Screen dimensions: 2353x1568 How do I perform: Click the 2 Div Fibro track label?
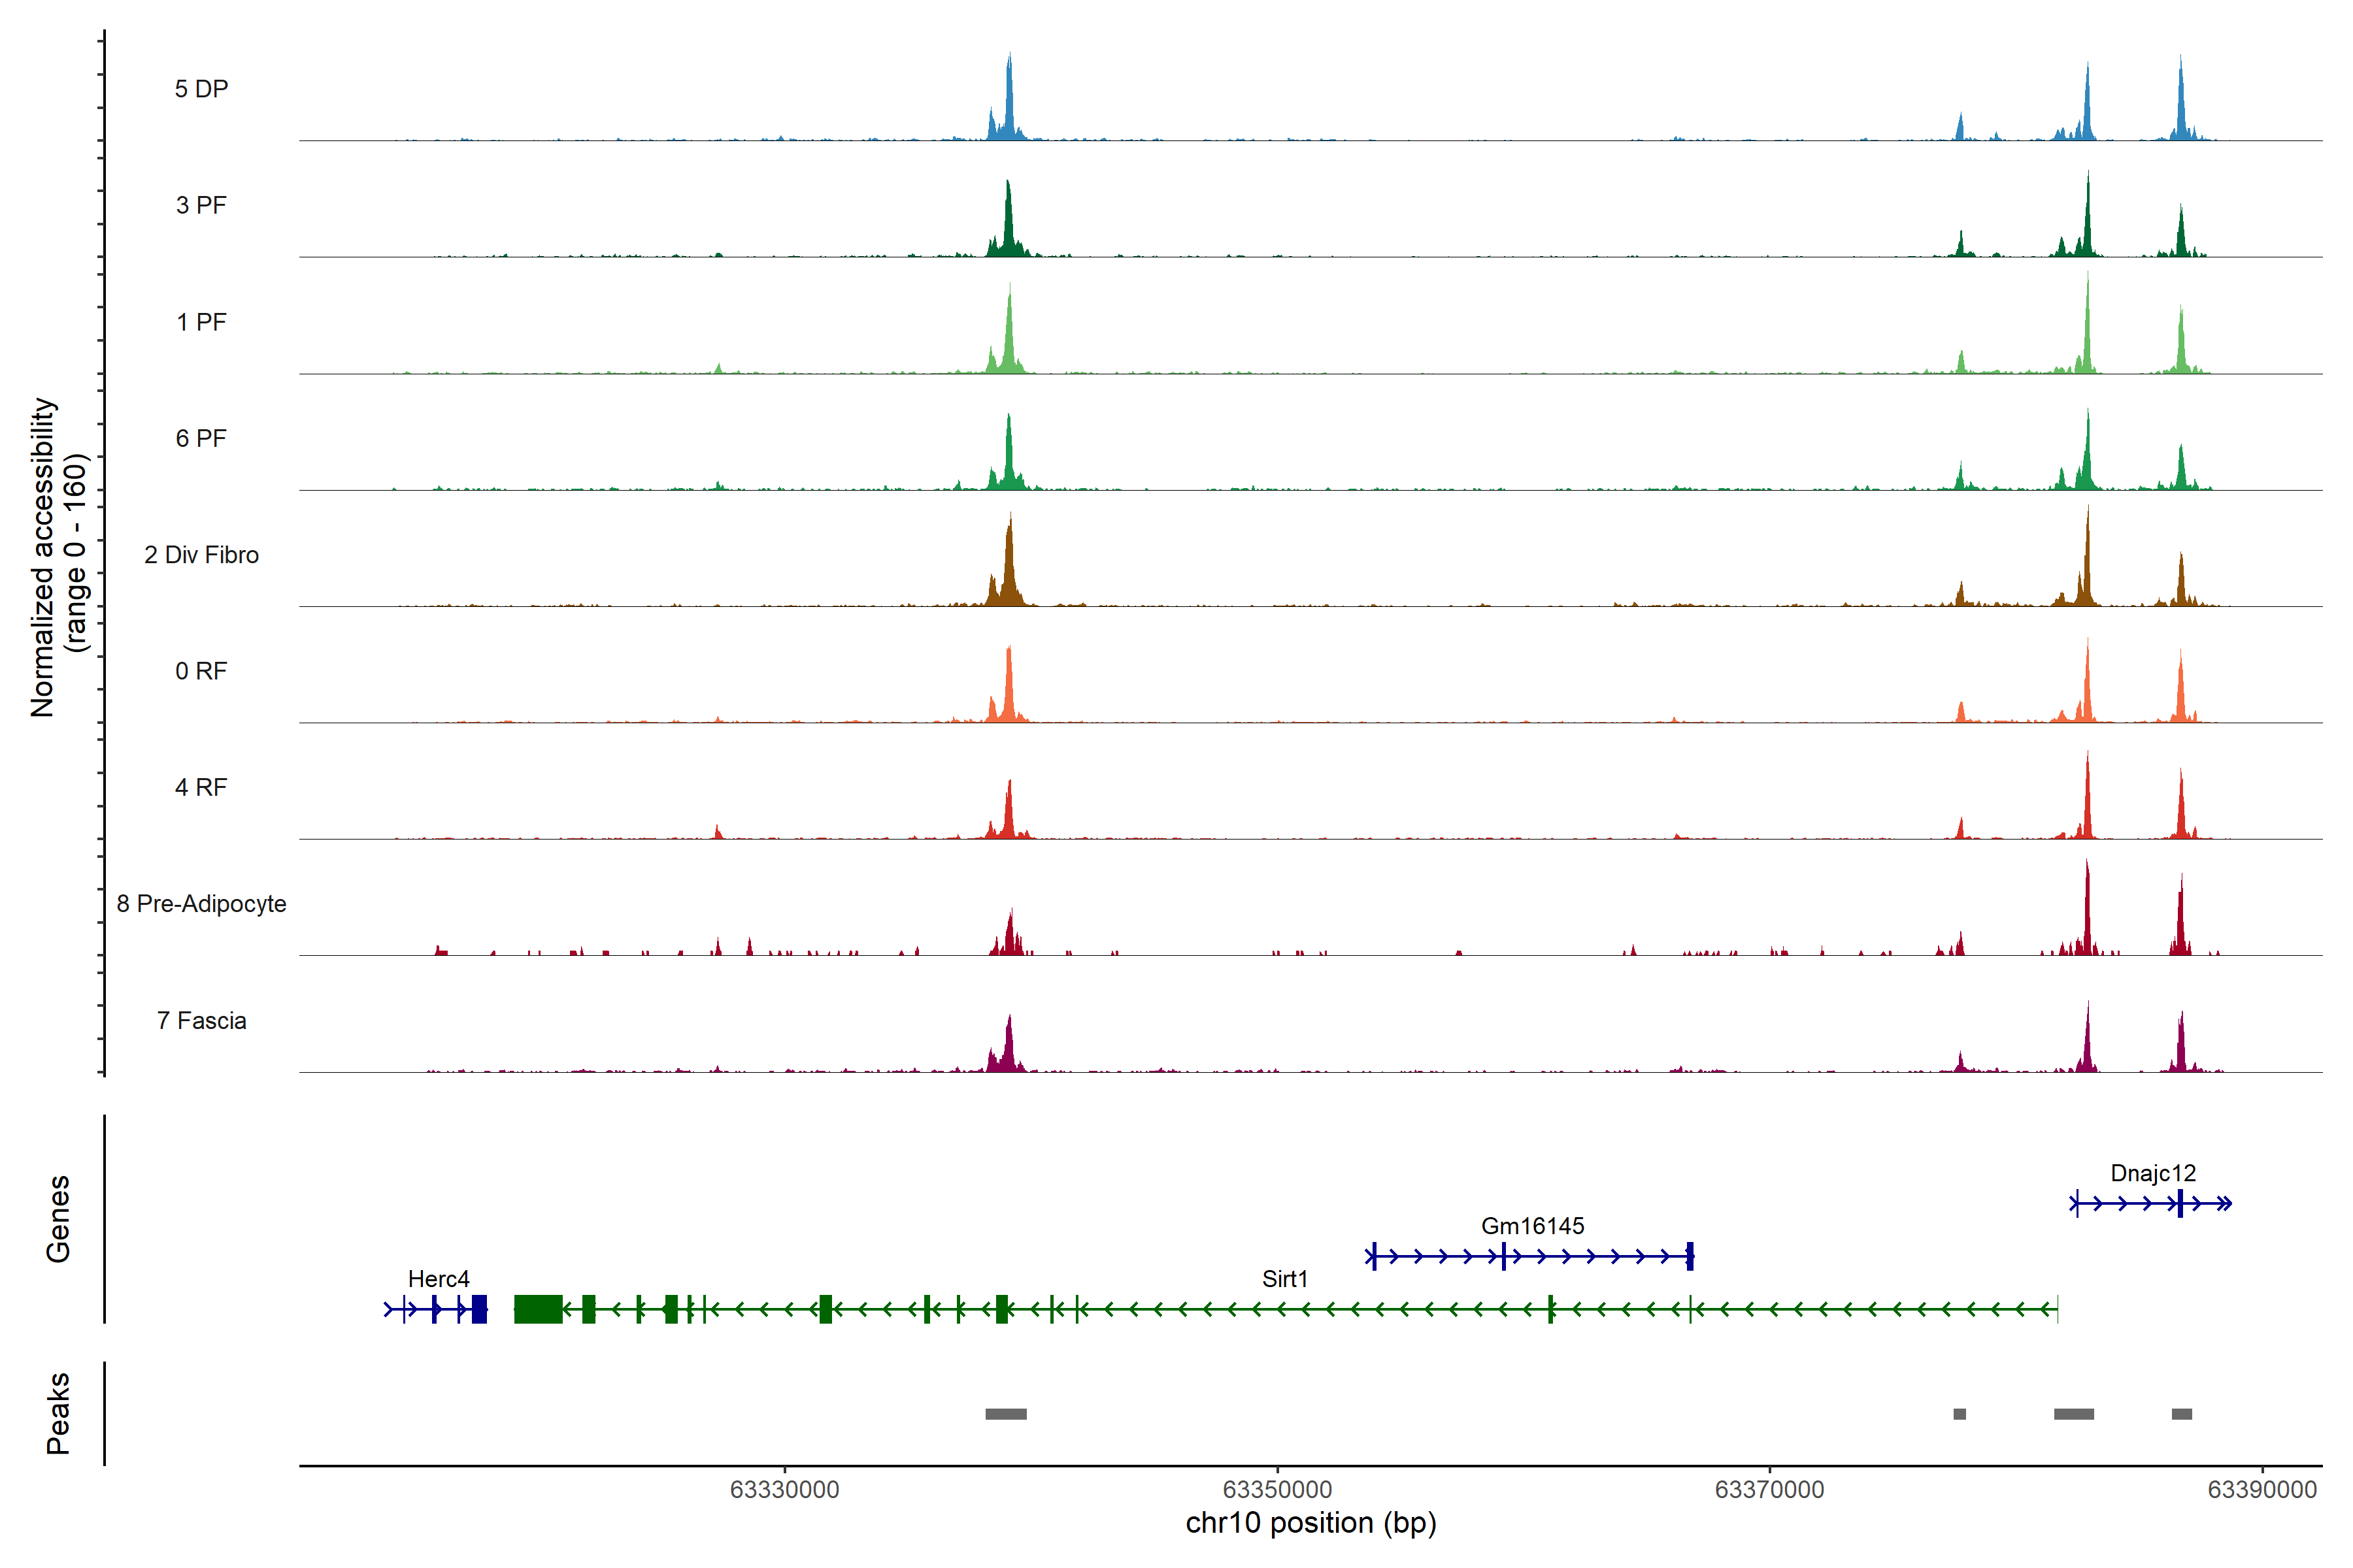tap(201, 555)
